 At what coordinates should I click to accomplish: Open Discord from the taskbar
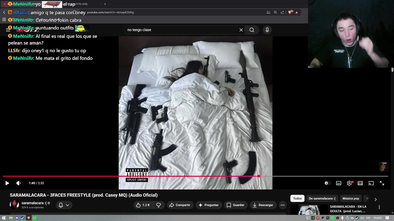click(17, 218)
